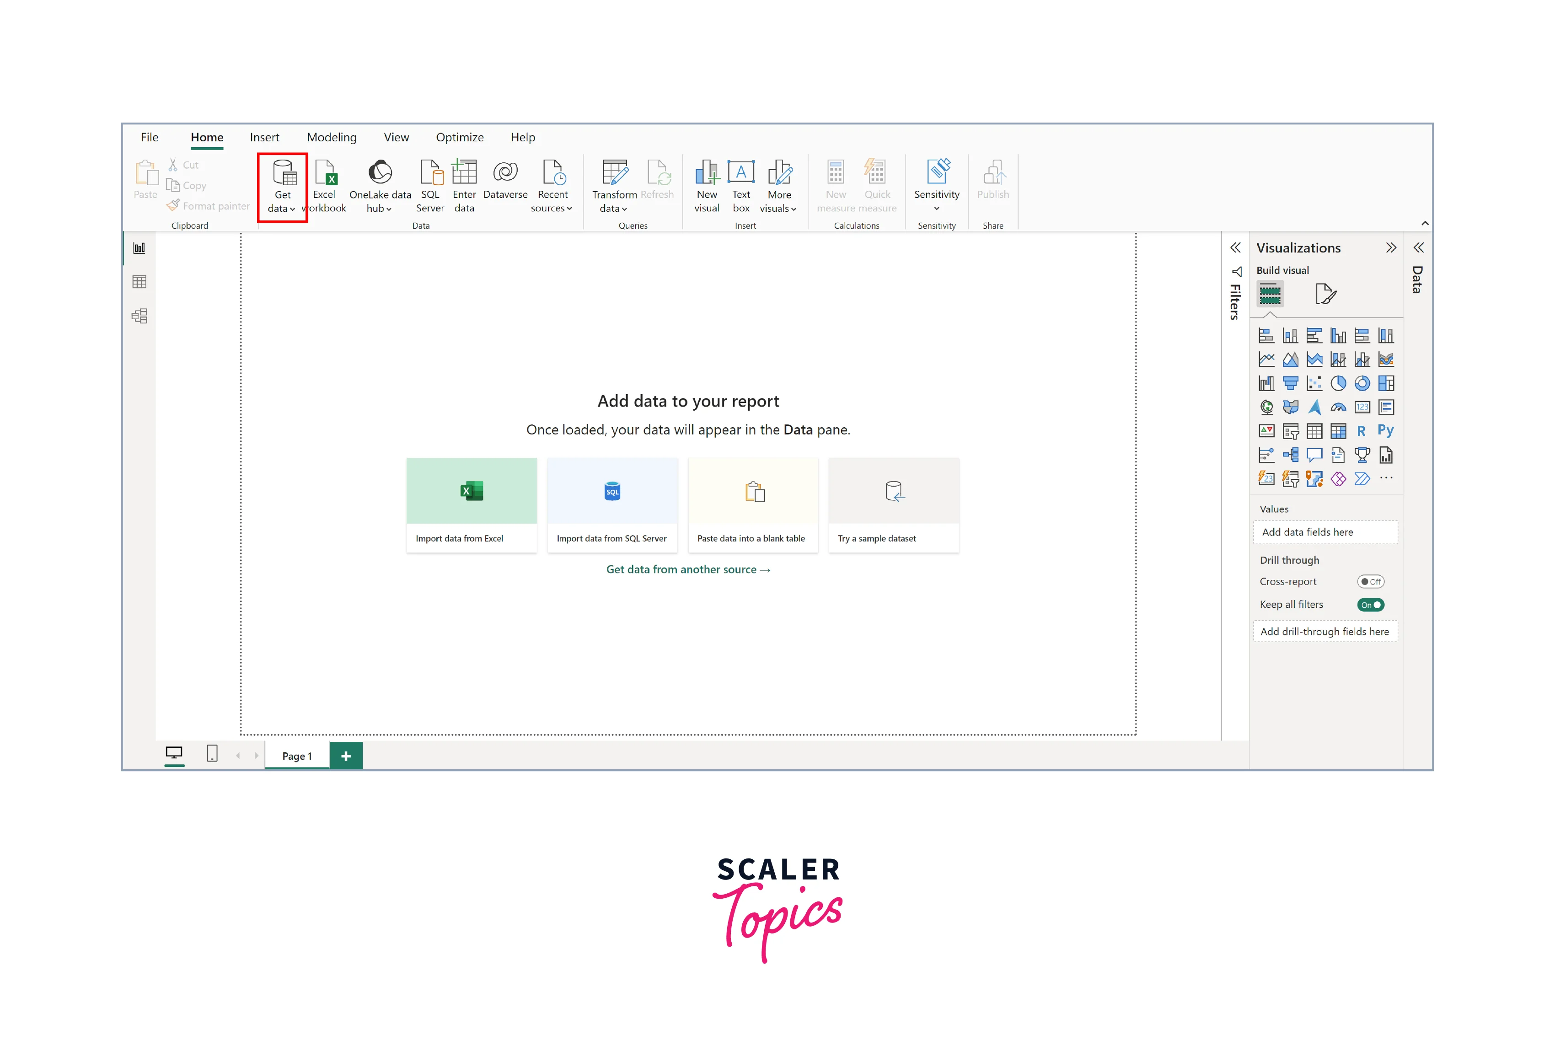Open the File menu
Viewport: 1555px width, 1051px height.
click(x=149, y=137)
